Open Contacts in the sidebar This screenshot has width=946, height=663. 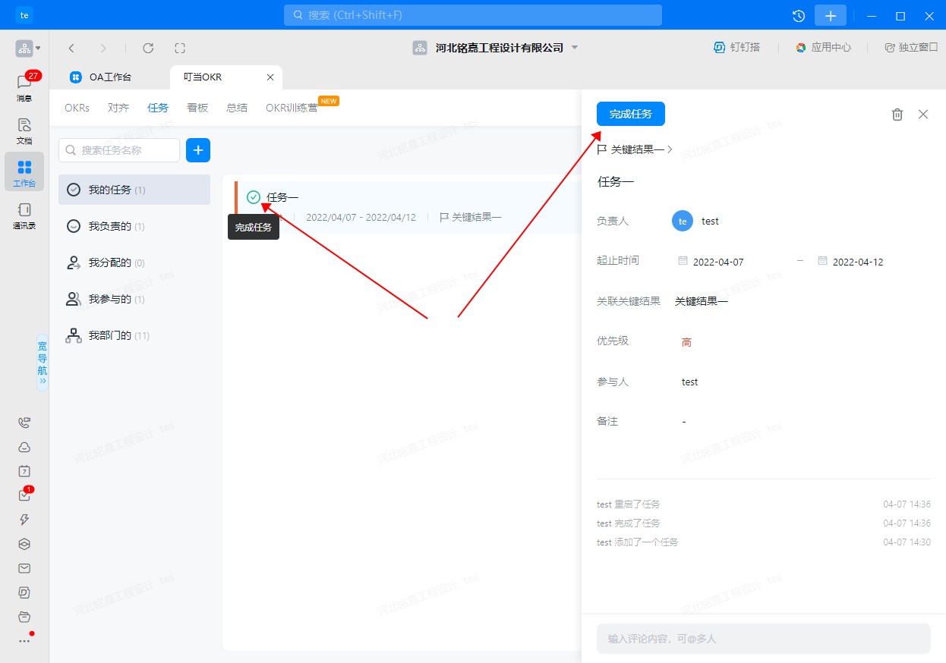[x=24, y=215]
